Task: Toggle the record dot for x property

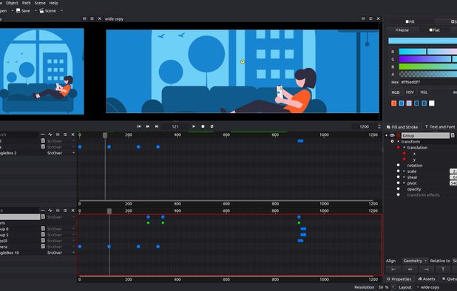Action: click(404, 154)
